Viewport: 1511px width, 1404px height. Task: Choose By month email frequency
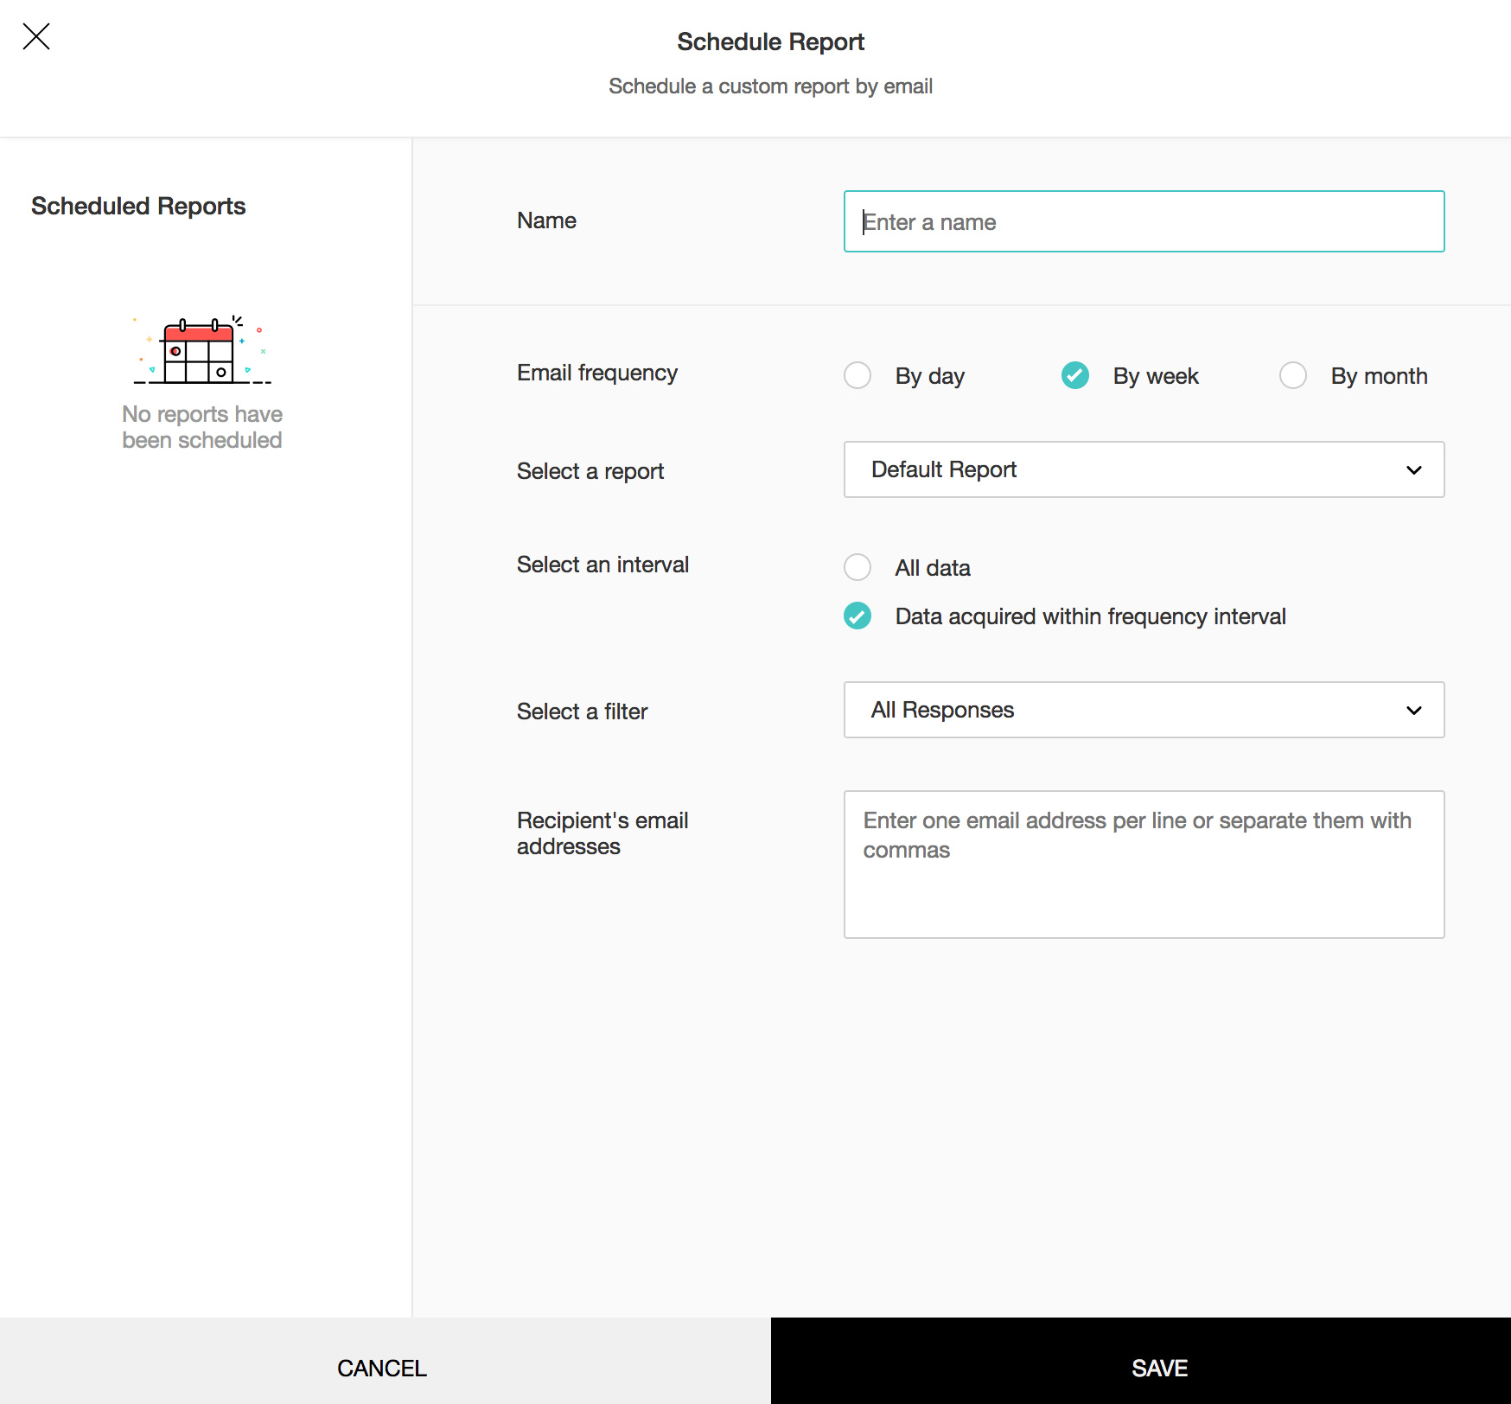click(1292, 375)
